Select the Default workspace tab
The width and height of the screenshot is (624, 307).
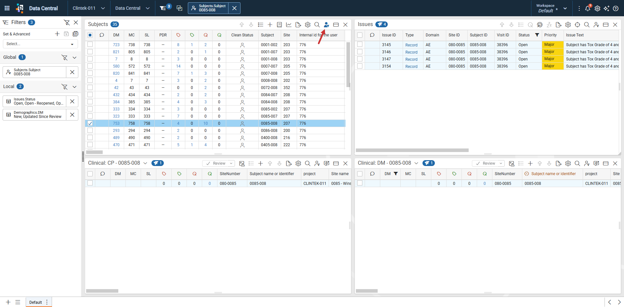[35, 302]
